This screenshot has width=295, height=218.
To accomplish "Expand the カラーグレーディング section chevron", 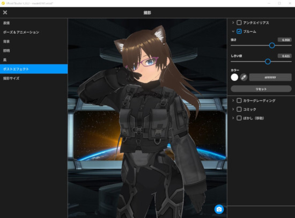I will [x=233, y=100].
